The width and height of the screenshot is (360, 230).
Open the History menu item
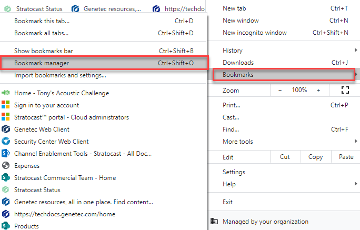[284, 51]
